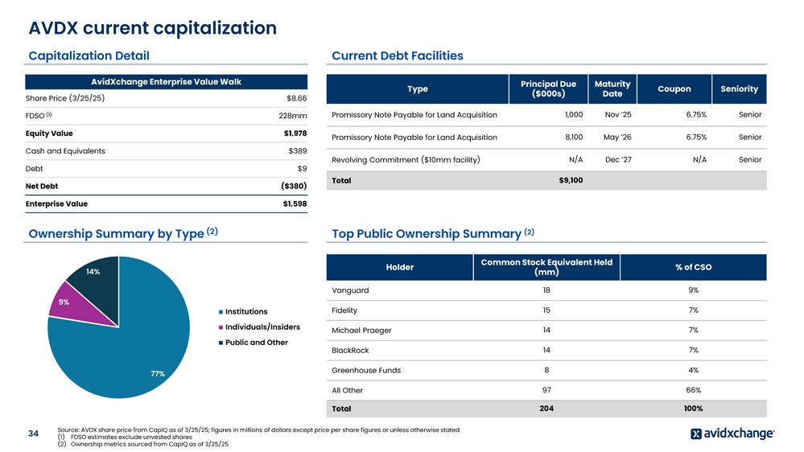Click the 18 shares held by Vanguard
Viewport: 804px width, 452px height.
click(546, 290)
